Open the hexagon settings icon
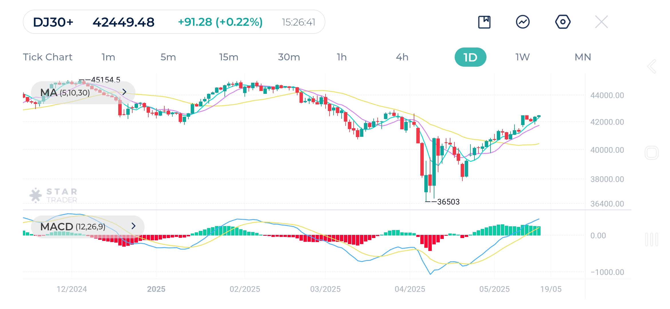The image size is (670, 309). coord(563,22)
